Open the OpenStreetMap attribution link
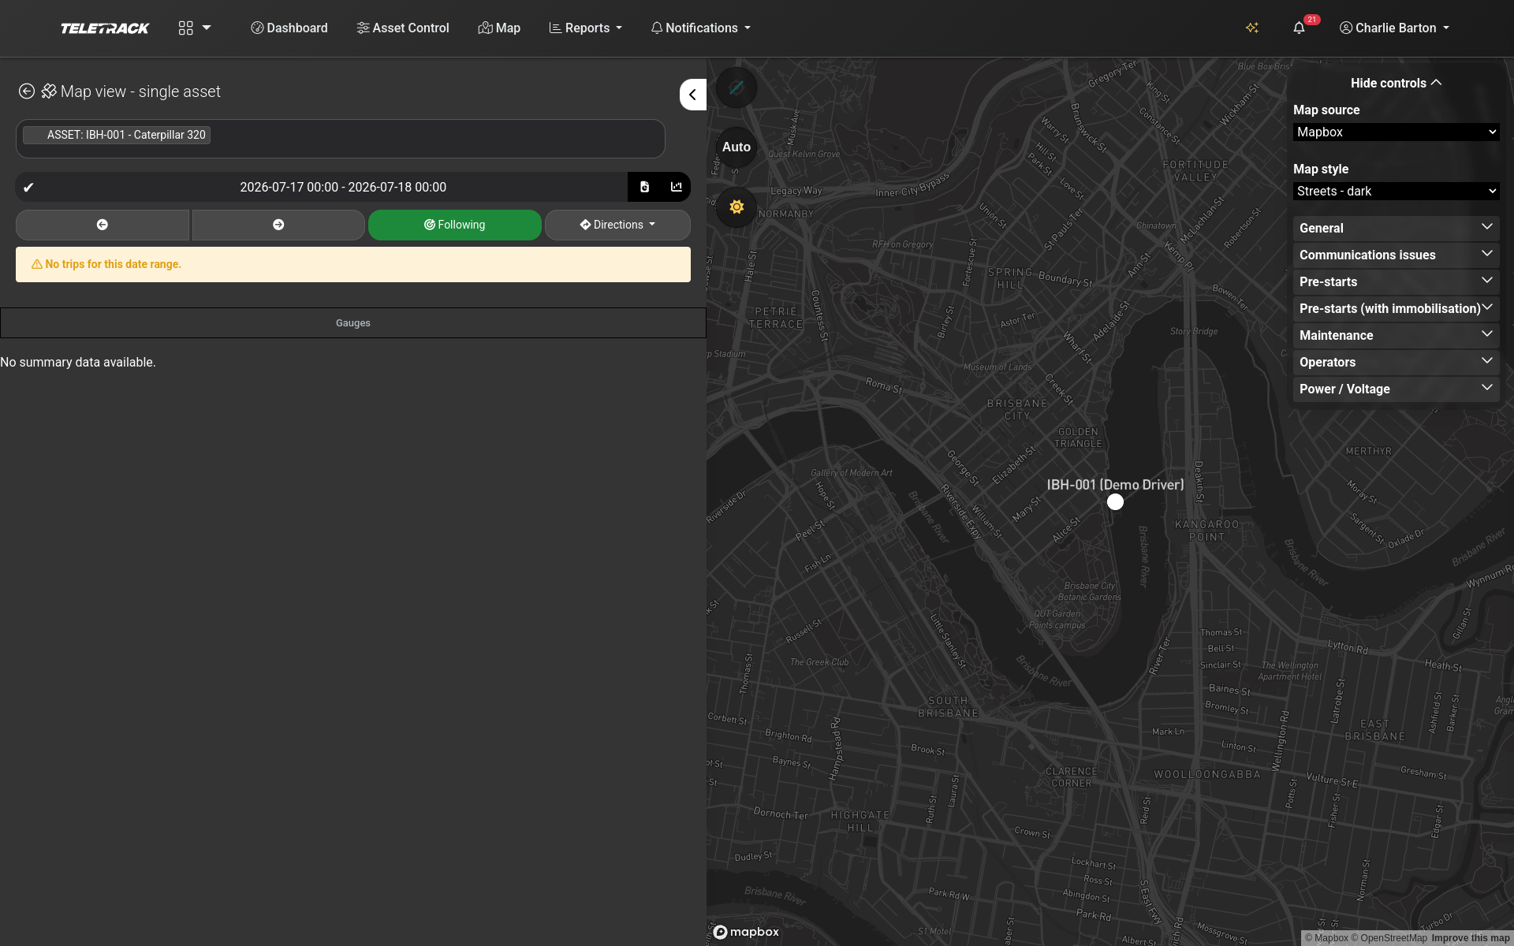Screen dimensions: 1514x946 [x=1389, y=938]
